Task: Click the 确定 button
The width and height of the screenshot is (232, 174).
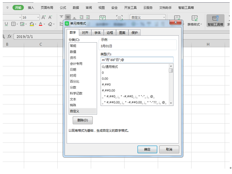Action: 147,149
